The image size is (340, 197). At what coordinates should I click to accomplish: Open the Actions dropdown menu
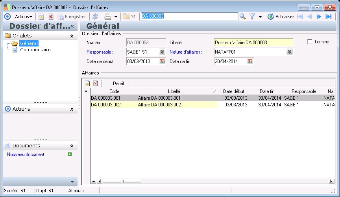[x=24, y=17]
